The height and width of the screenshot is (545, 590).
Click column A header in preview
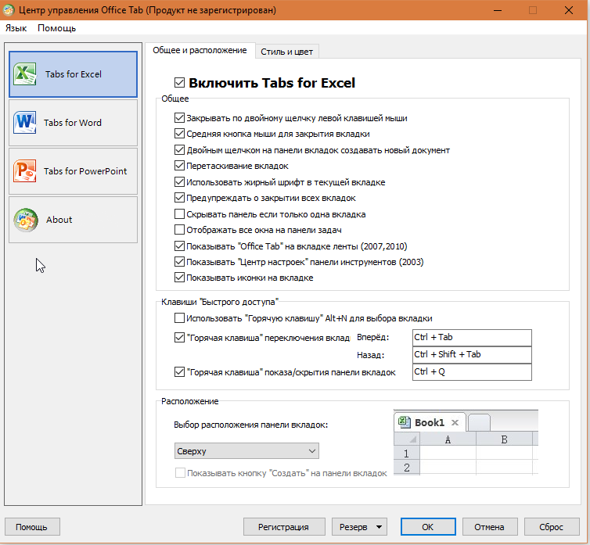click(x=448, y=439)
